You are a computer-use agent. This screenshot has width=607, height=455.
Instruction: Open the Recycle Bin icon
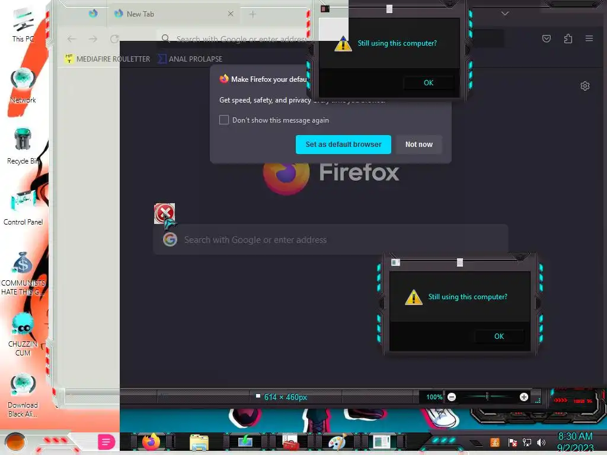point(23,146)
